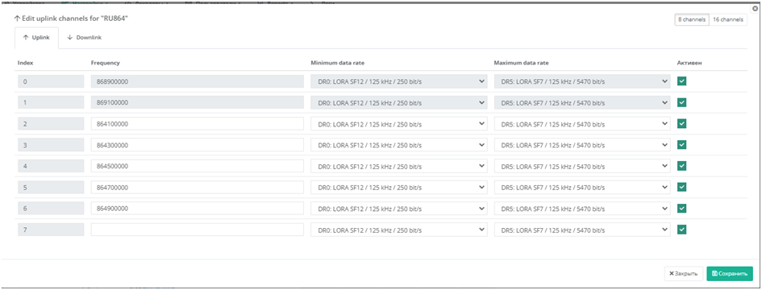The height and width of the screenshot is (290, 762).
Task: Click the frequency field containing 864100000
Action: [x=198, y=124]
